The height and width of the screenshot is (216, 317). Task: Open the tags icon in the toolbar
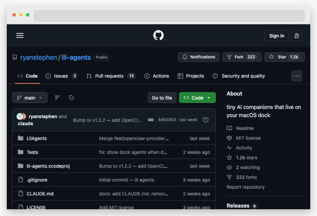click(x=71, y=97)
